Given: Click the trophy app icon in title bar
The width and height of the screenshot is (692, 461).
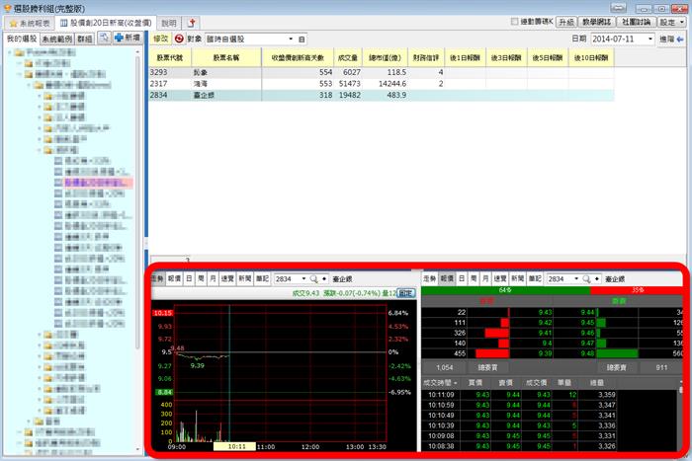Looking at the screenshot, I should [x=8, y=8].
